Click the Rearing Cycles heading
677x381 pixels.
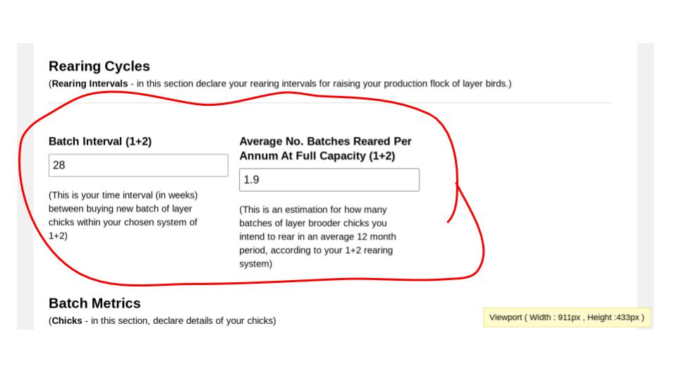coord(99,66)
